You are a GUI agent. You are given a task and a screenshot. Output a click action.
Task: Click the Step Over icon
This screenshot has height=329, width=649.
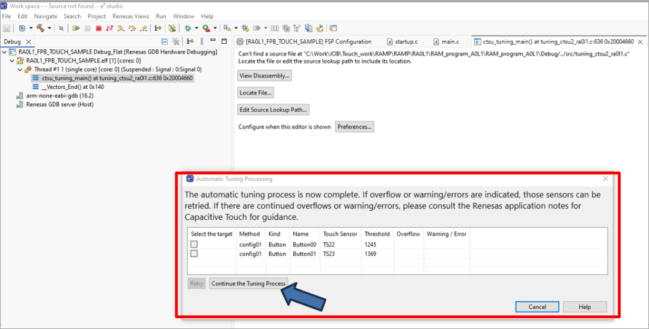132,28
